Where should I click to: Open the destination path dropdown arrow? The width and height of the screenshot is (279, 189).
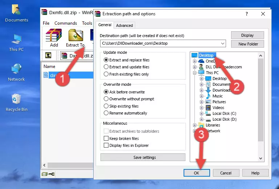point(223,44)
